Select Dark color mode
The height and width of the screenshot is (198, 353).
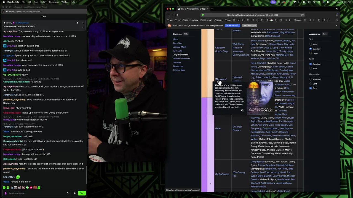click(311, 88)
